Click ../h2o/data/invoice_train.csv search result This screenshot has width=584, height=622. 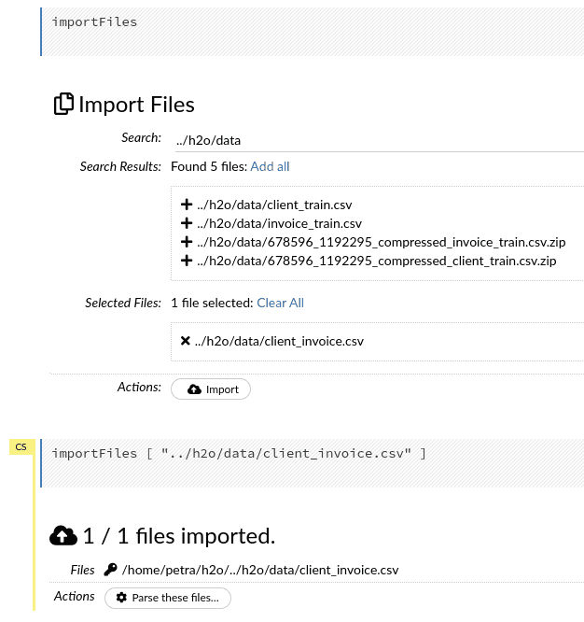[279, 224]
